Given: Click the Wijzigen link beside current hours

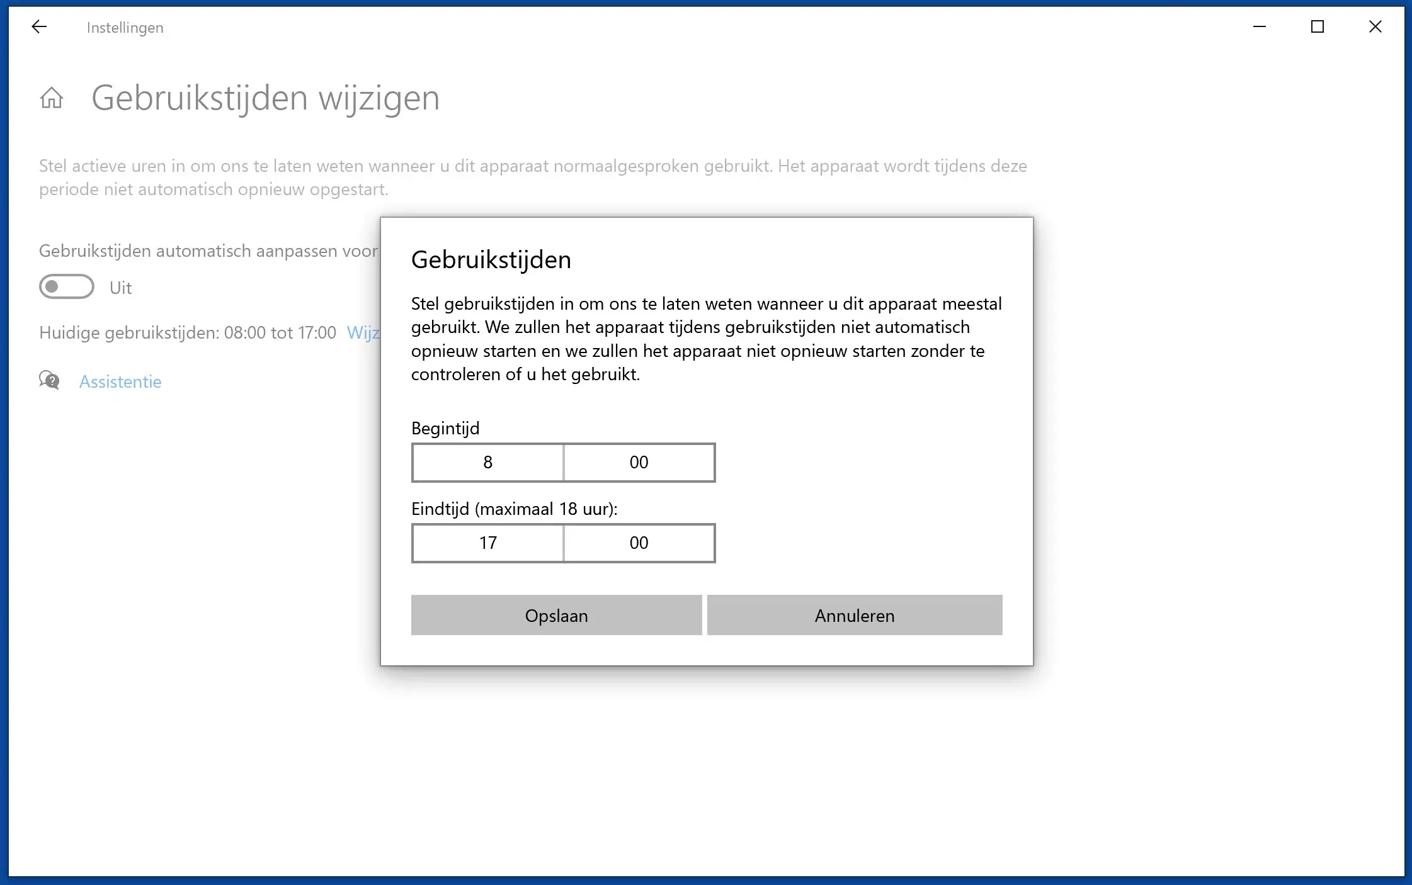Looking at the screenshot, I should pos(363,332).
